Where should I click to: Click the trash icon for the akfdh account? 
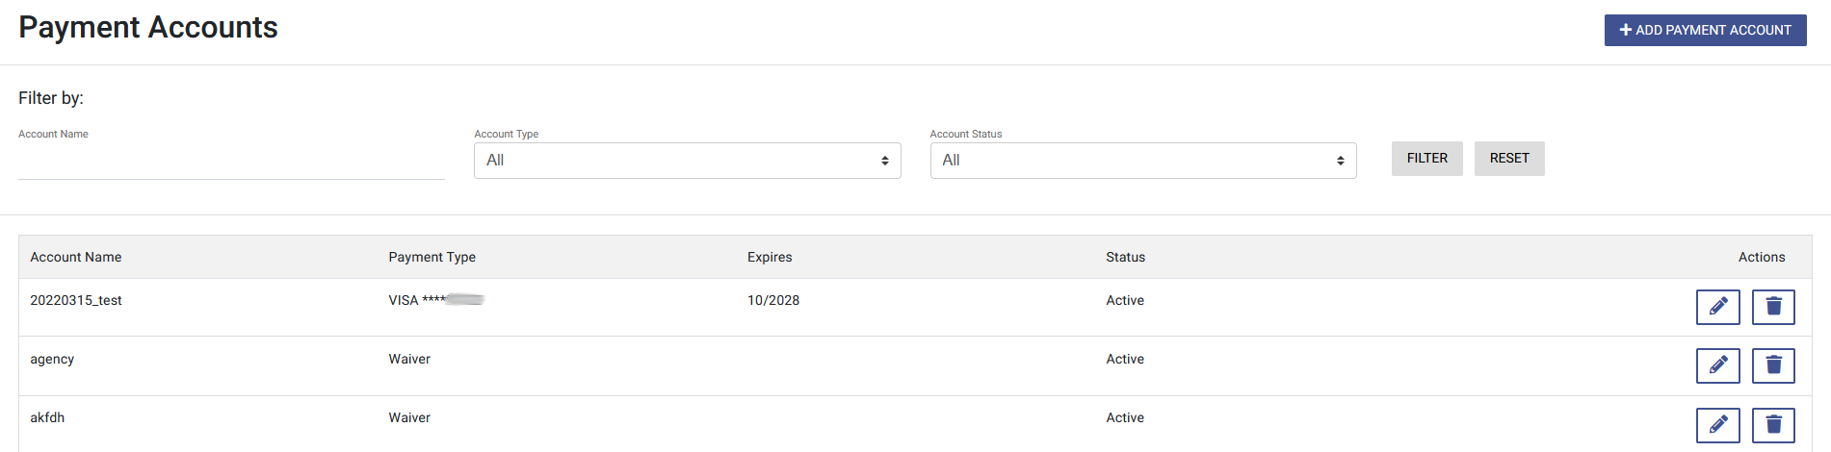(1773, 425)
